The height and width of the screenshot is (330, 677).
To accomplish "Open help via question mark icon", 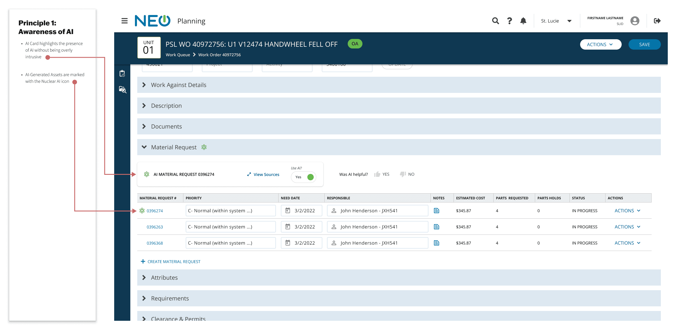I will coord(509,21).
